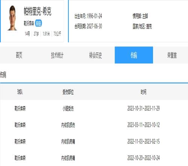Click 勒沃库森 in 2022-11-03 injury row
Viewport: 188px width, 166px height.
pos(20,141)
